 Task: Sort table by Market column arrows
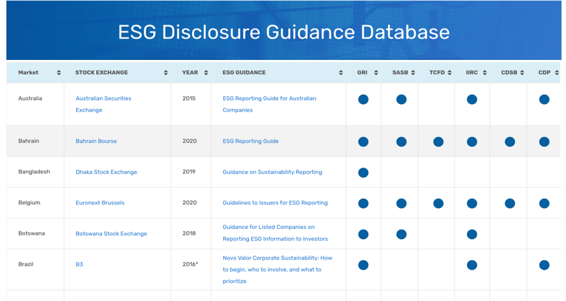click(x=59, y=73)
